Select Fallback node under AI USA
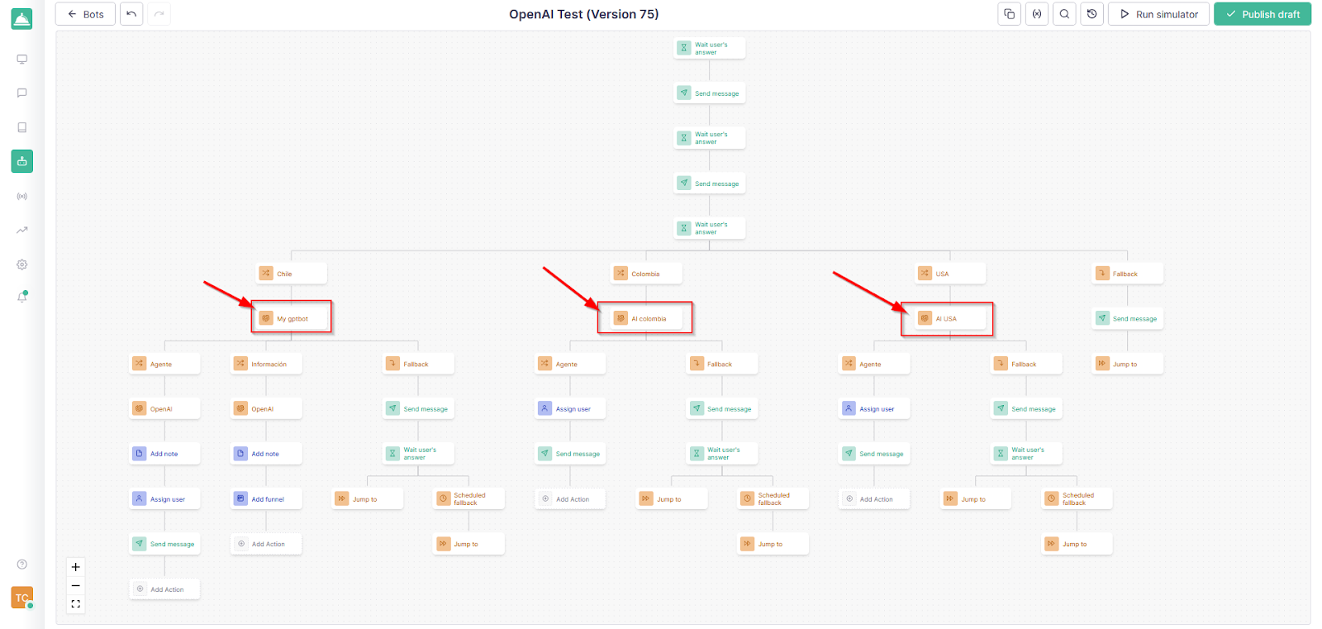Screen dimensions: 1322x629 coord(1026,364)
